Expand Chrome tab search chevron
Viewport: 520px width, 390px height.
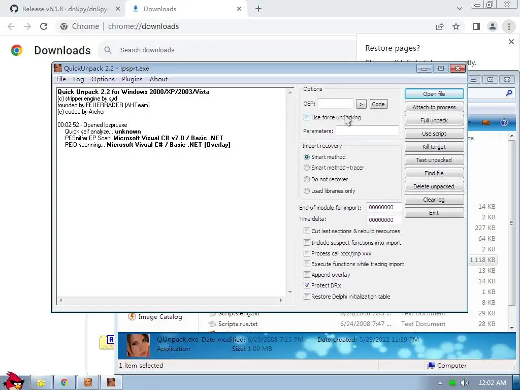point(459,9)
